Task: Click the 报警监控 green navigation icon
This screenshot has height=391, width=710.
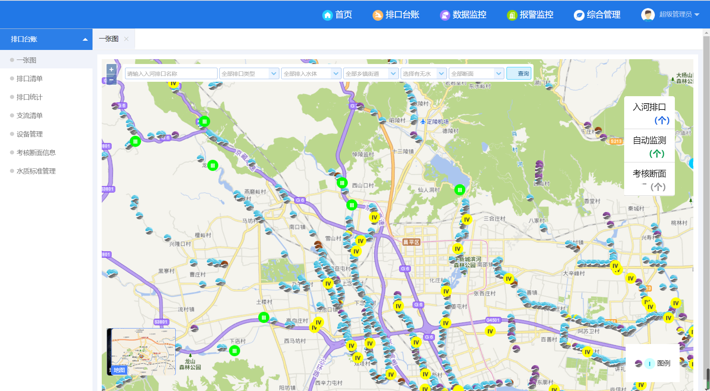Action: (512, 15)
